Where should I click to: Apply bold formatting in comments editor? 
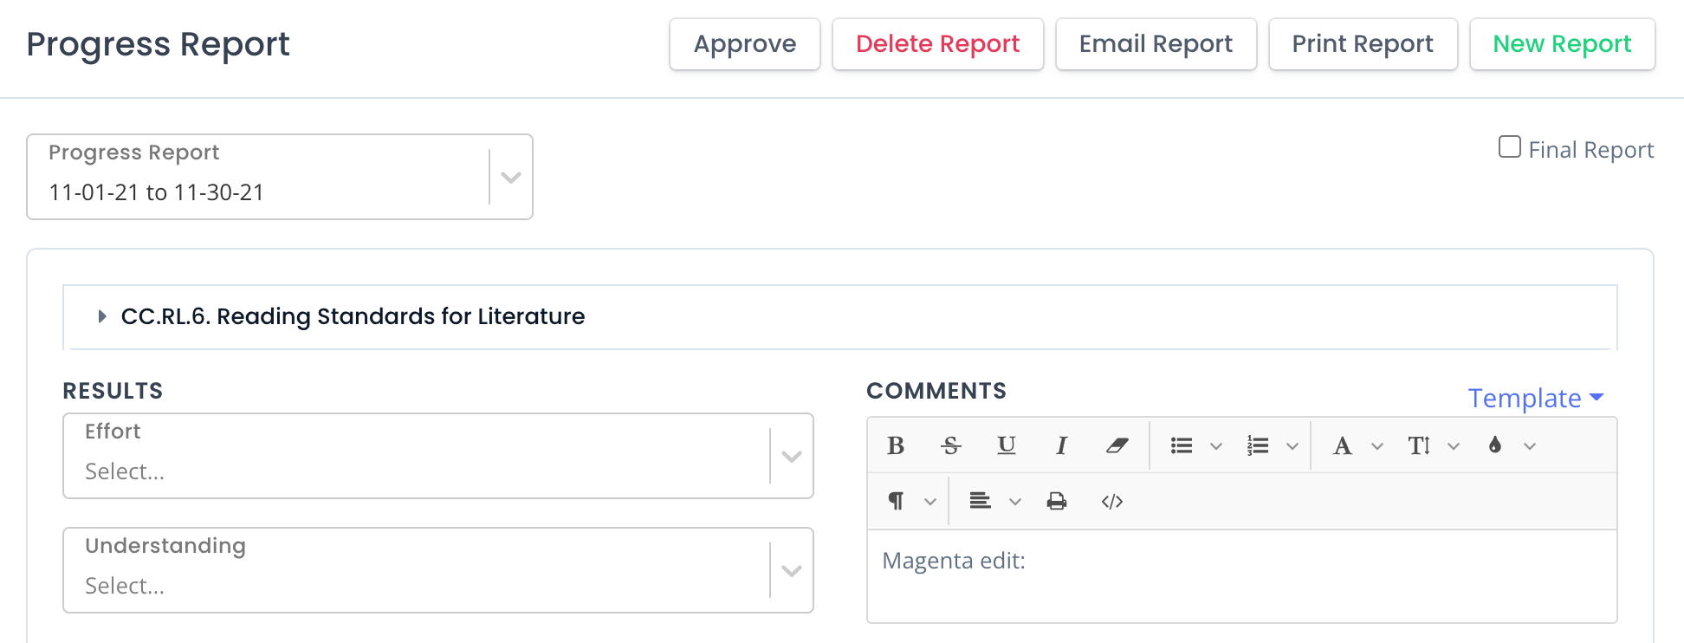point(896,445)
